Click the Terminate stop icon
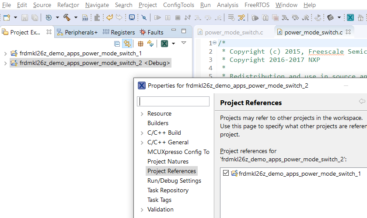 tap(178, 17)
